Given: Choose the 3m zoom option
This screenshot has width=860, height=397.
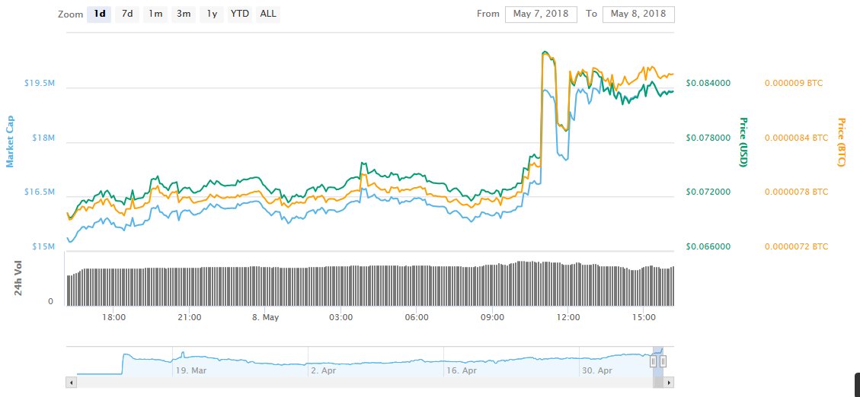Looking at the screenshot, I should coord(183,14).
